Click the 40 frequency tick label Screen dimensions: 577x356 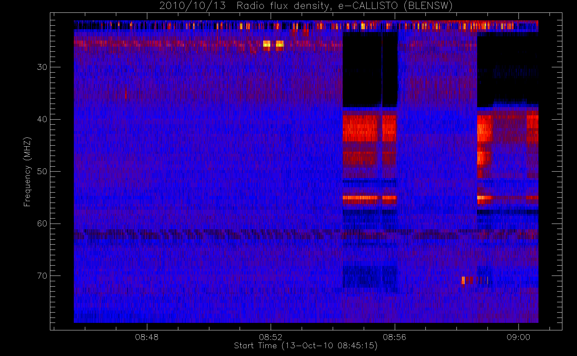42,119
